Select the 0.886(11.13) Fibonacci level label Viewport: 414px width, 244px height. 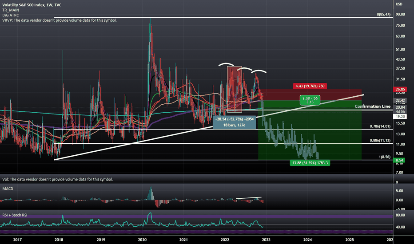pyautogui.click(x=380, y=140)
